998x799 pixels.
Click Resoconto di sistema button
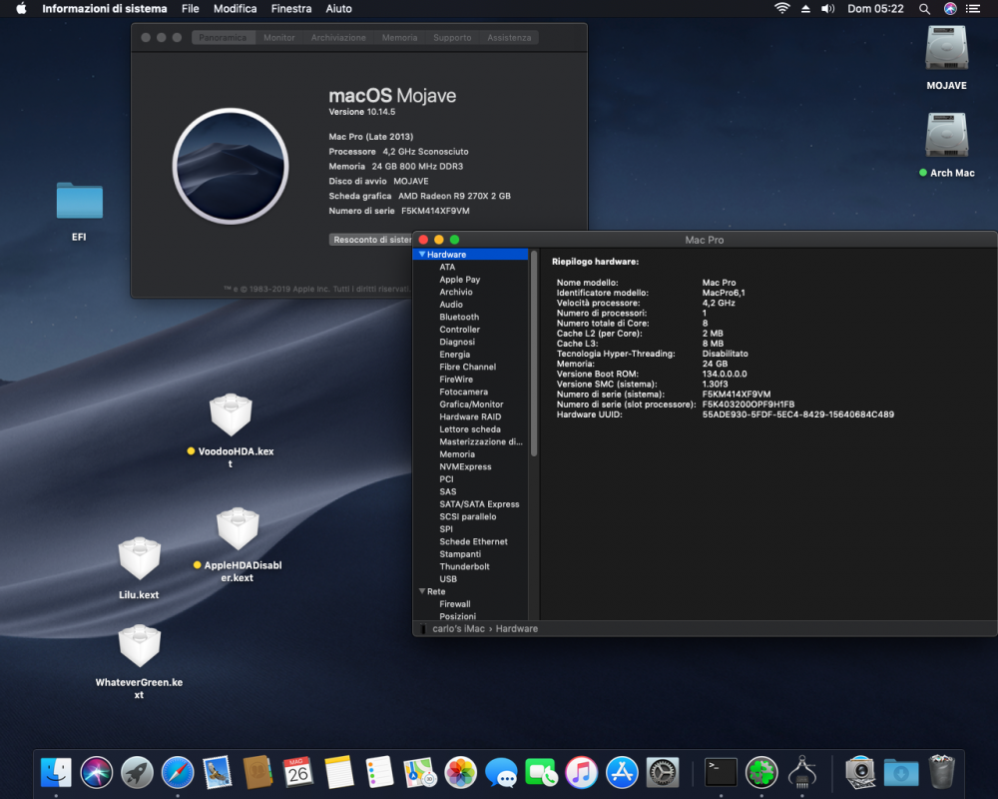(371, 240)
